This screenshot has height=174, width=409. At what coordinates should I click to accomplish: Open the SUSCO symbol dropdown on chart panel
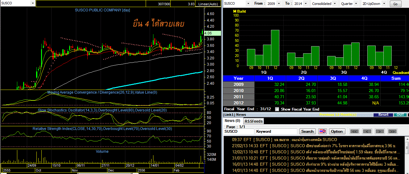[33, 3]
